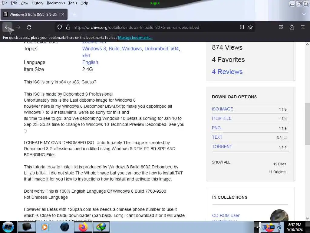Viewport: 310px width, 233px height.
Task: Click the '4 Favorites' text
Action: click(x=228, y=60)
